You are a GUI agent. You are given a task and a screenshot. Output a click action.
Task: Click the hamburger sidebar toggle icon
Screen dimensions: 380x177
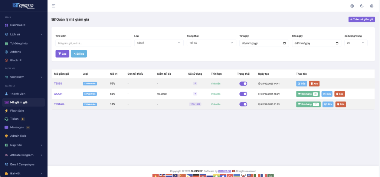pyautogui.click(x=54, y=6)
